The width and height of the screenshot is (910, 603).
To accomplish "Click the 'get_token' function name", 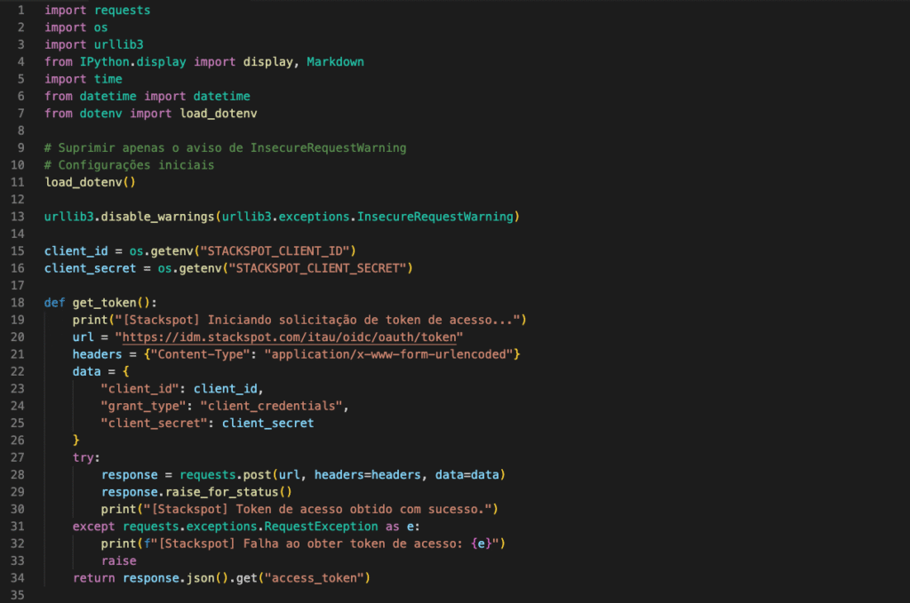I will click(105, 302).
